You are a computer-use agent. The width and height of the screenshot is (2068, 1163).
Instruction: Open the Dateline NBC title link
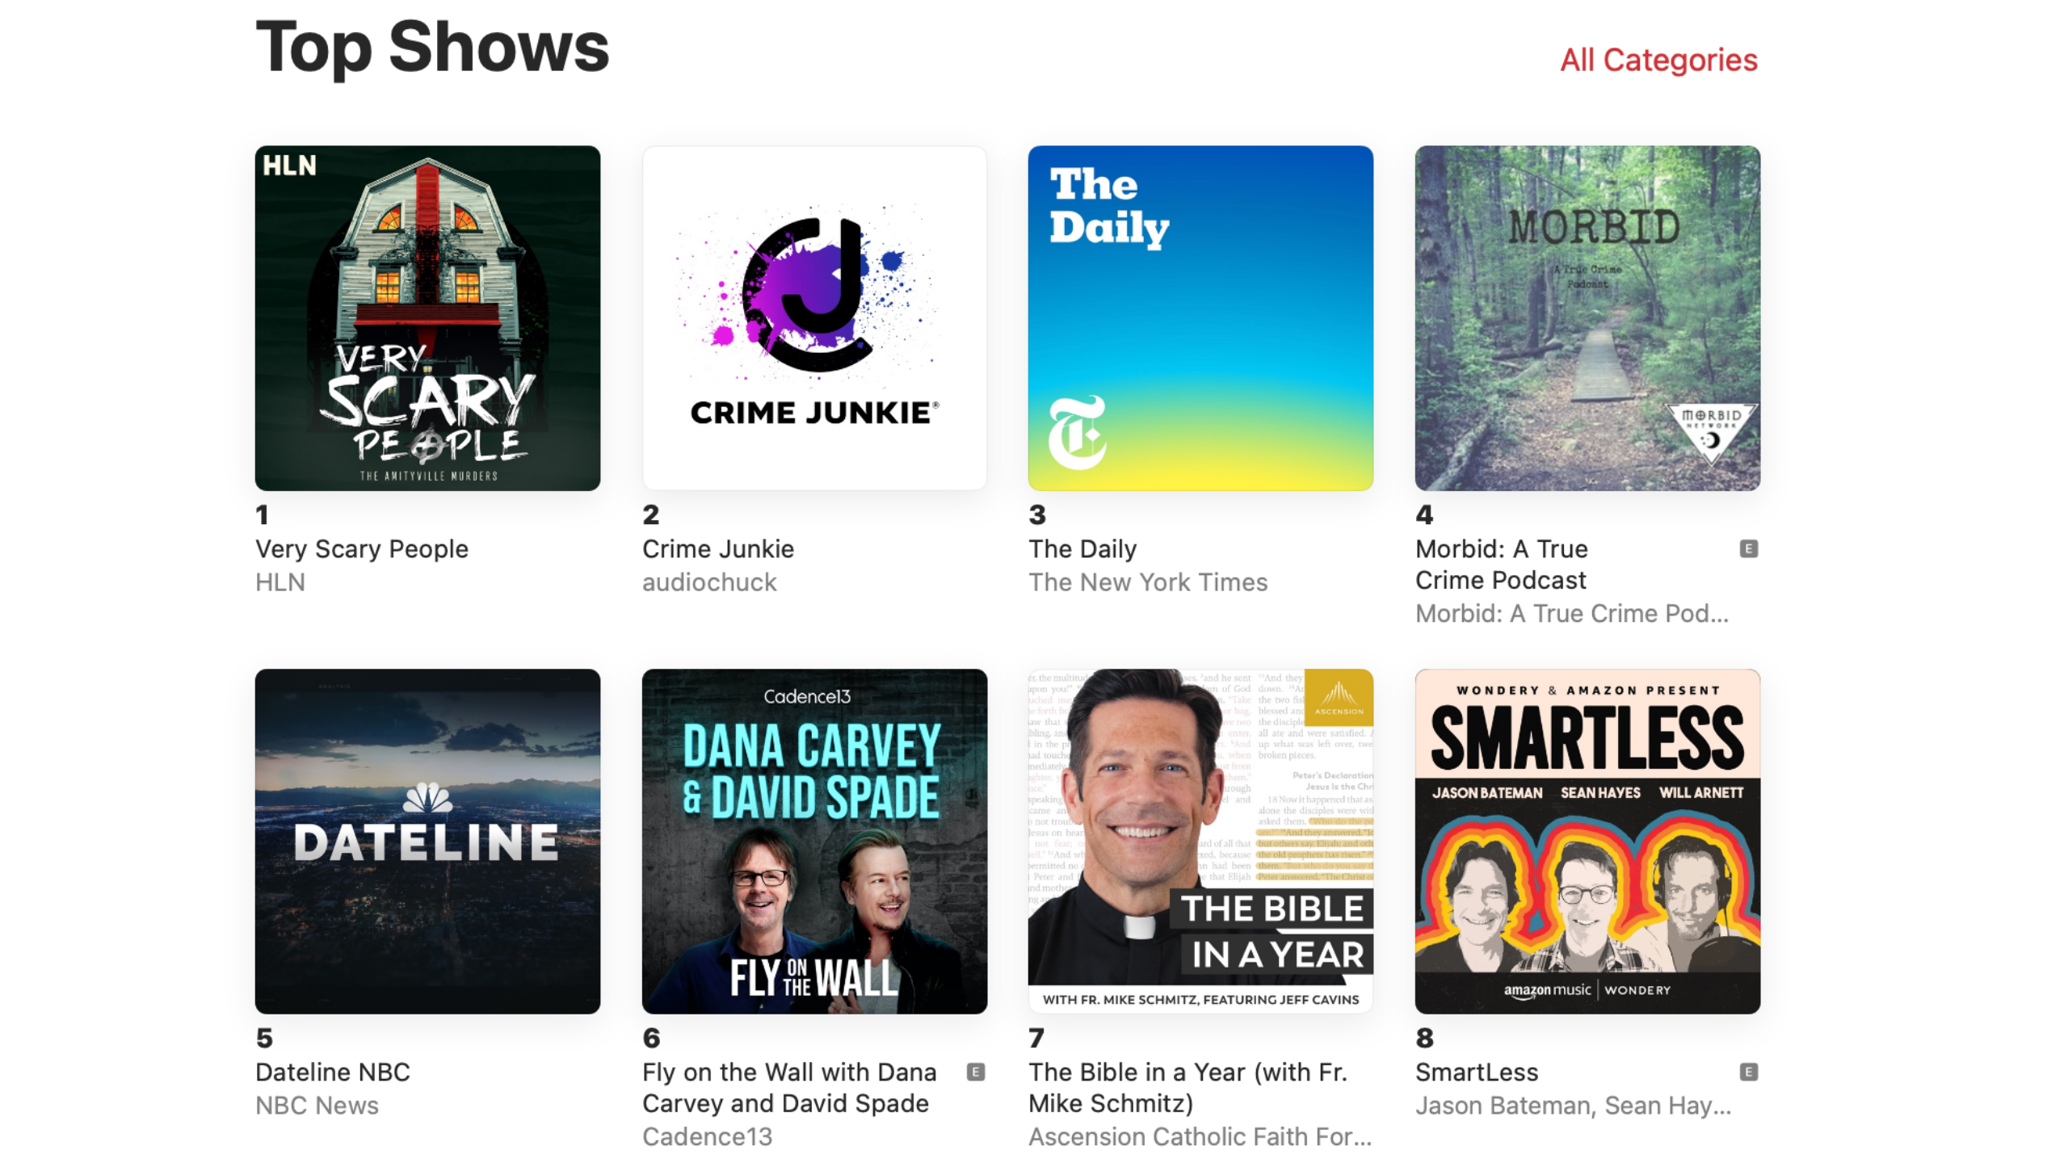(x=333, y=1073)
